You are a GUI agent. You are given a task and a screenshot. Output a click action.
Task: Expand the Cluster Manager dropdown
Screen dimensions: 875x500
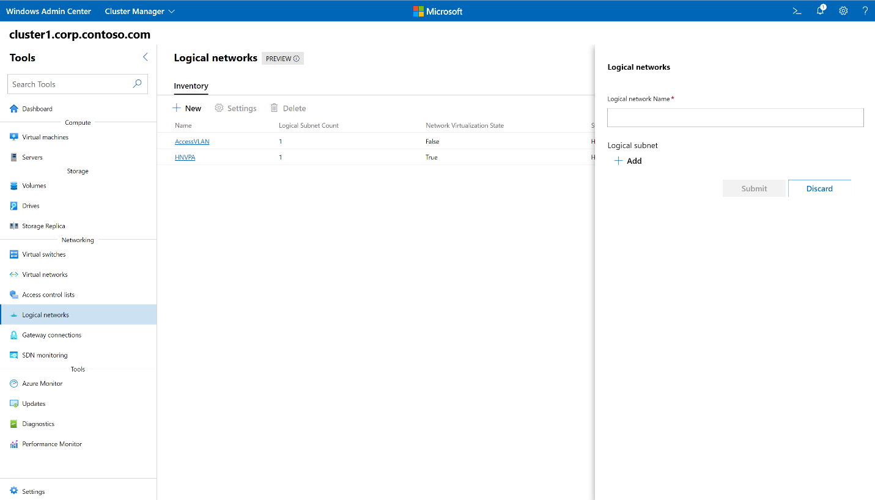tap(139, 11)
